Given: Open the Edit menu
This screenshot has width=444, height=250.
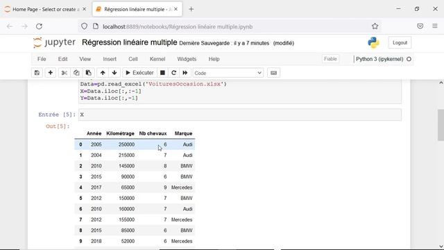Looking at the screenshot, I should pyautogui.click(x=62, y=59).
